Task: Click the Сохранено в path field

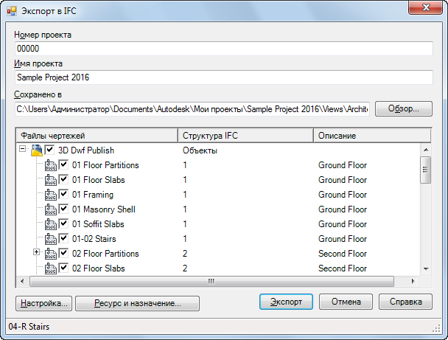Action: [192, 109]
